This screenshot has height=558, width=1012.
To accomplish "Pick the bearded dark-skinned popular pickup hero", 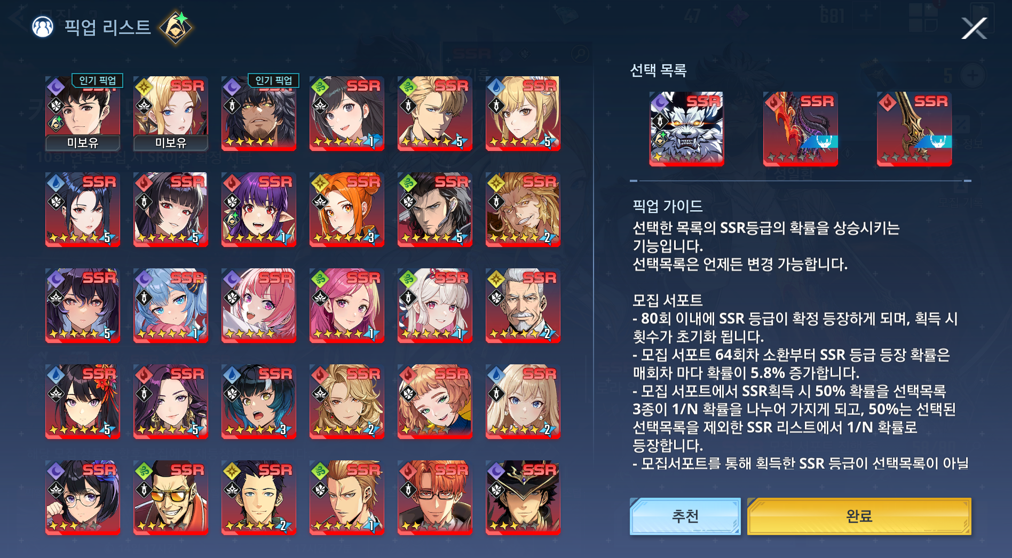I will click(x=259, y=113).
